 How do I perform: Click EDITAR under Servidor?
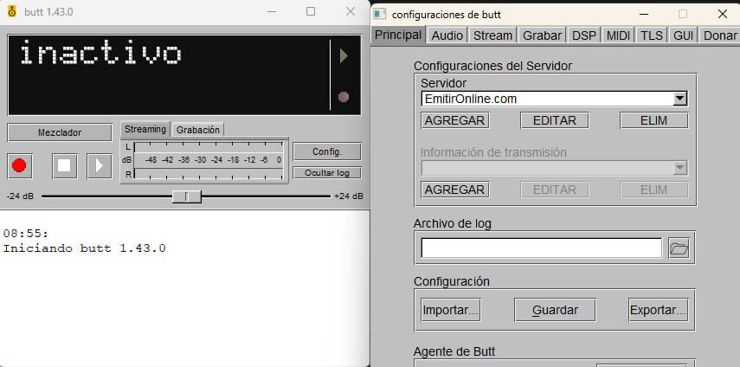[555, 120]
